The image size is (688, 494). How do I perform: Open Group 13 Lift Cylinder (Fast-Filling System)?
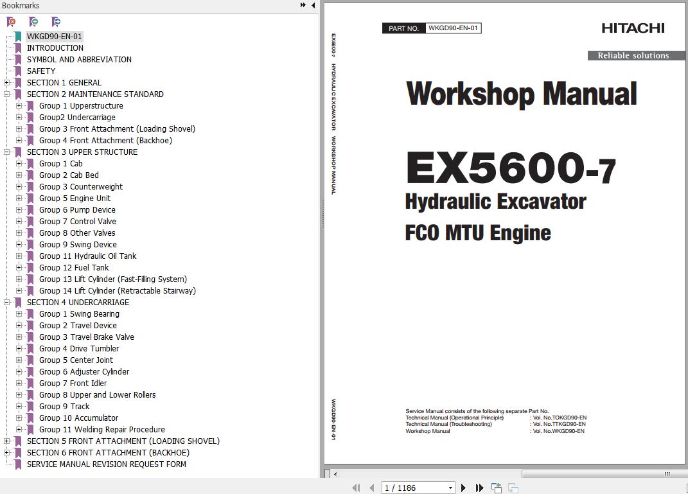[x=113, y=279]
